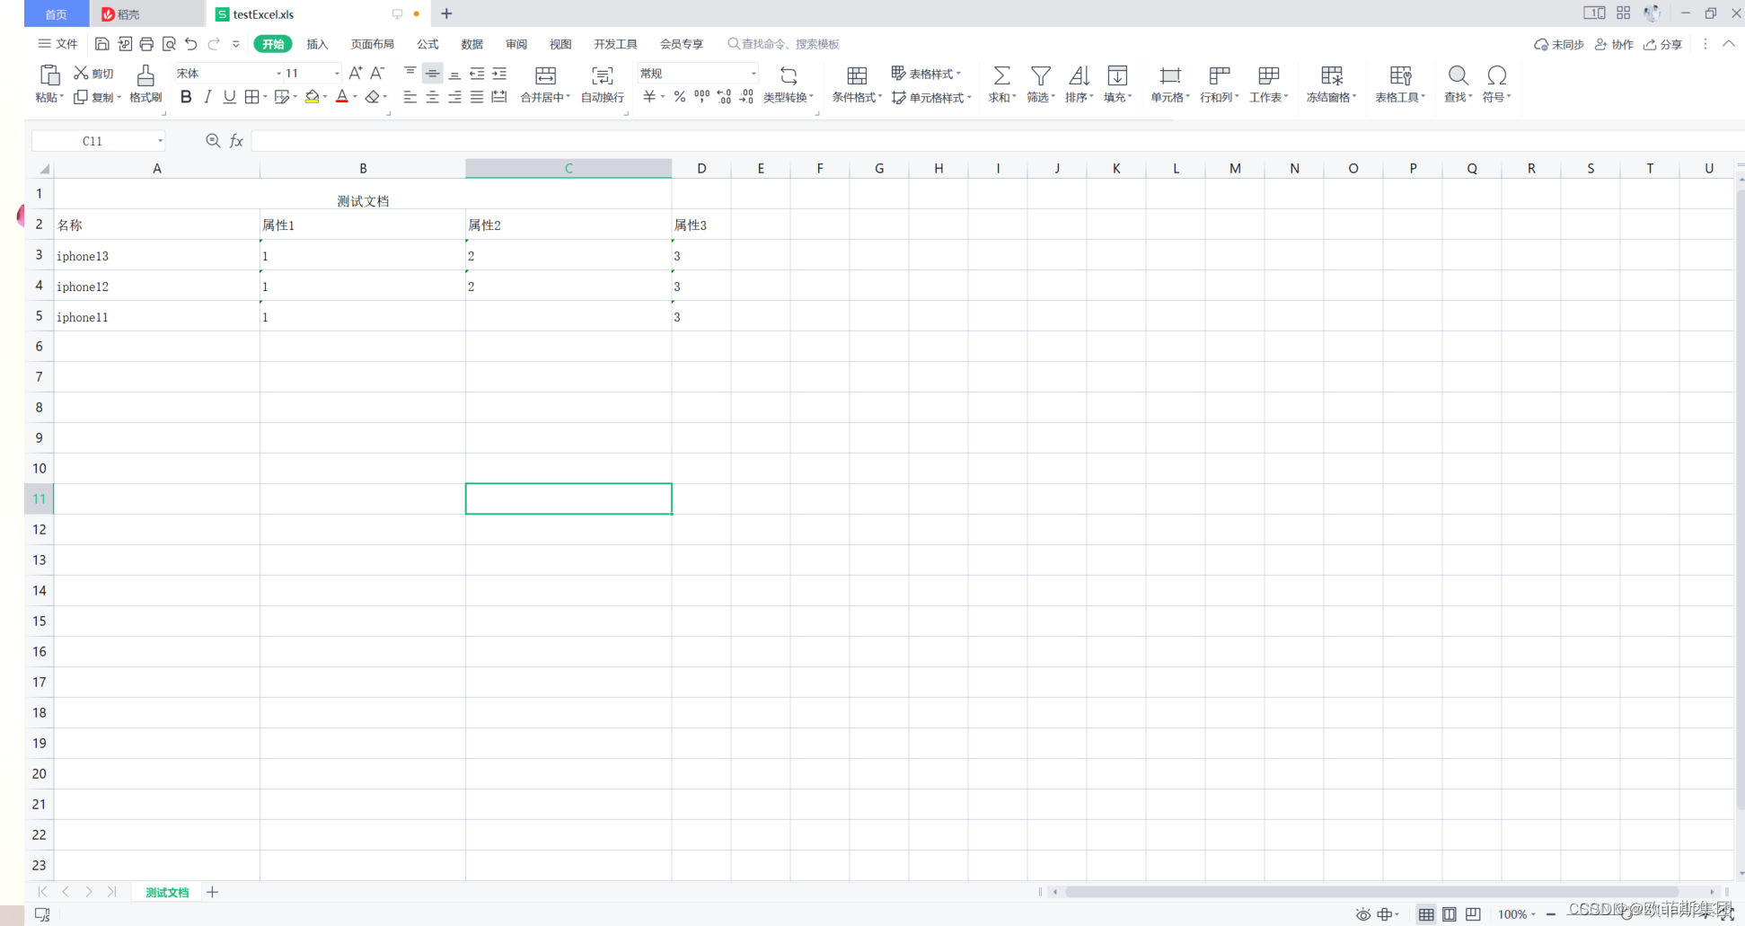The height and width of the screenshot is (926, 1745).
Task: Click the eye protection mode icon
Action: 1363,914
